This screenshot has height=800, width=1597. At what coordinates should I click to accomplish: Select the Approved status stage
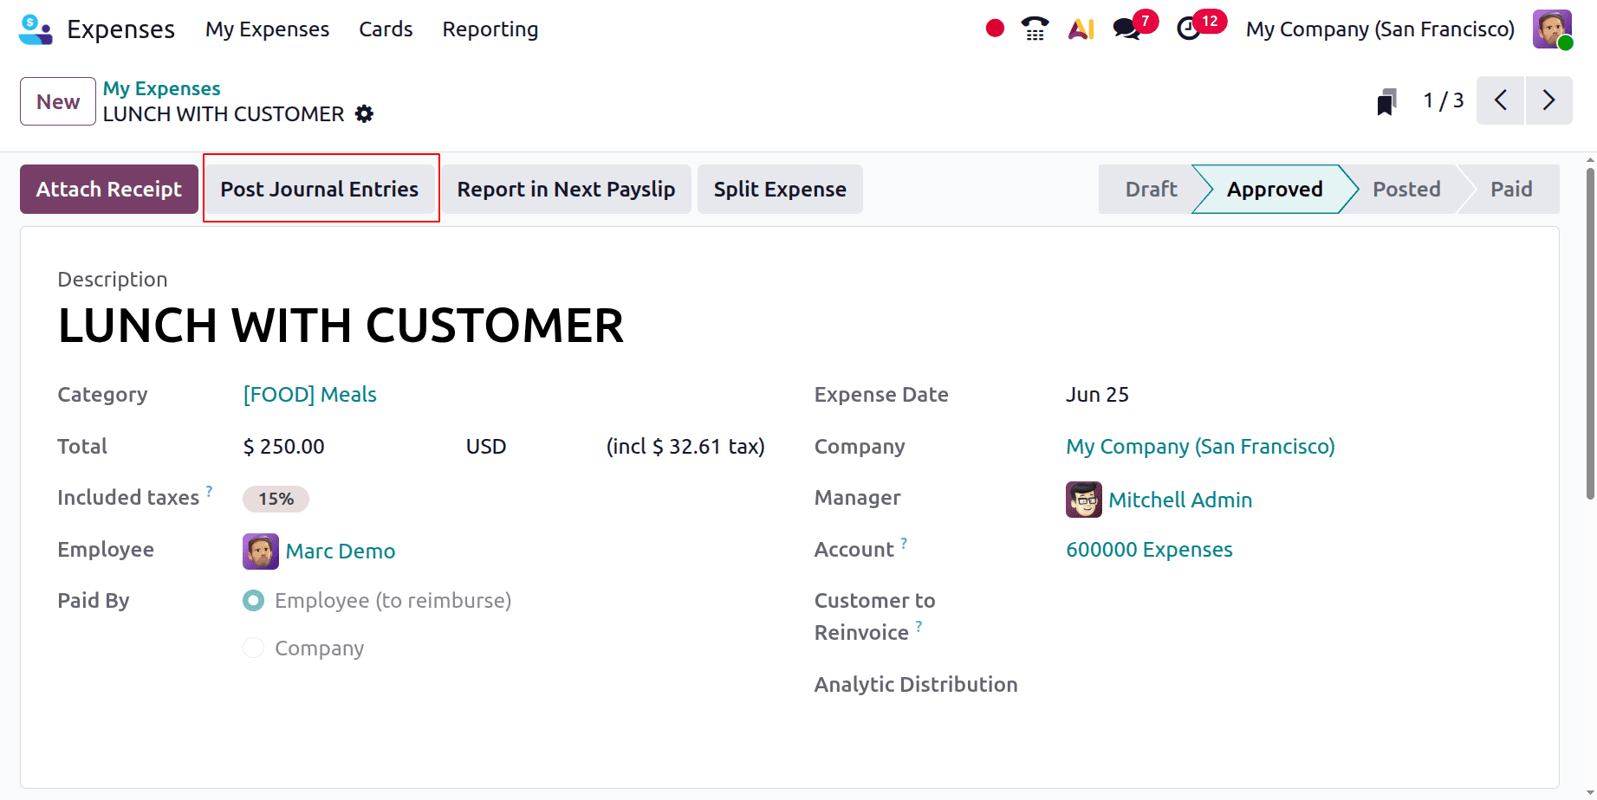(x=1275, y=190)
